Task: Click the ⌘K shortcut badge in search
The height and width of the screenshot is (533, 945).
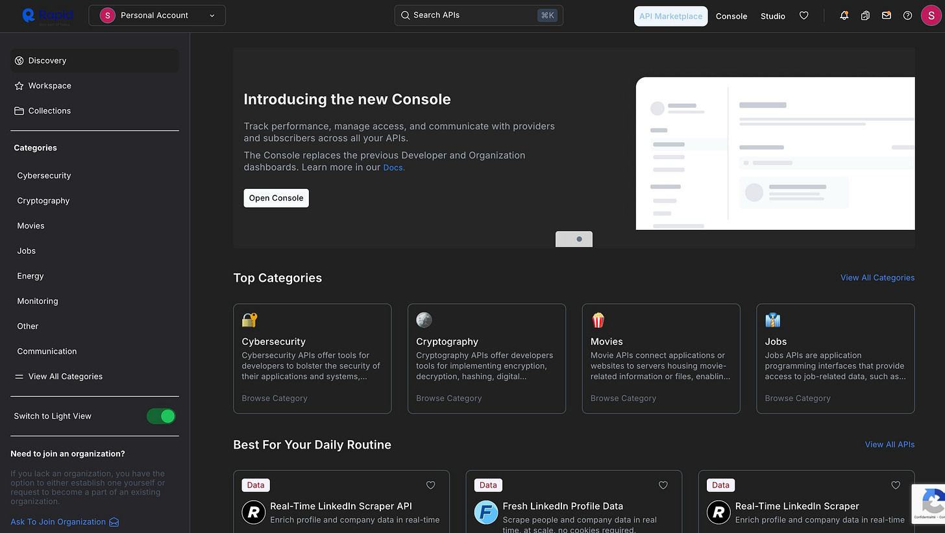Action: pos(547,15)
